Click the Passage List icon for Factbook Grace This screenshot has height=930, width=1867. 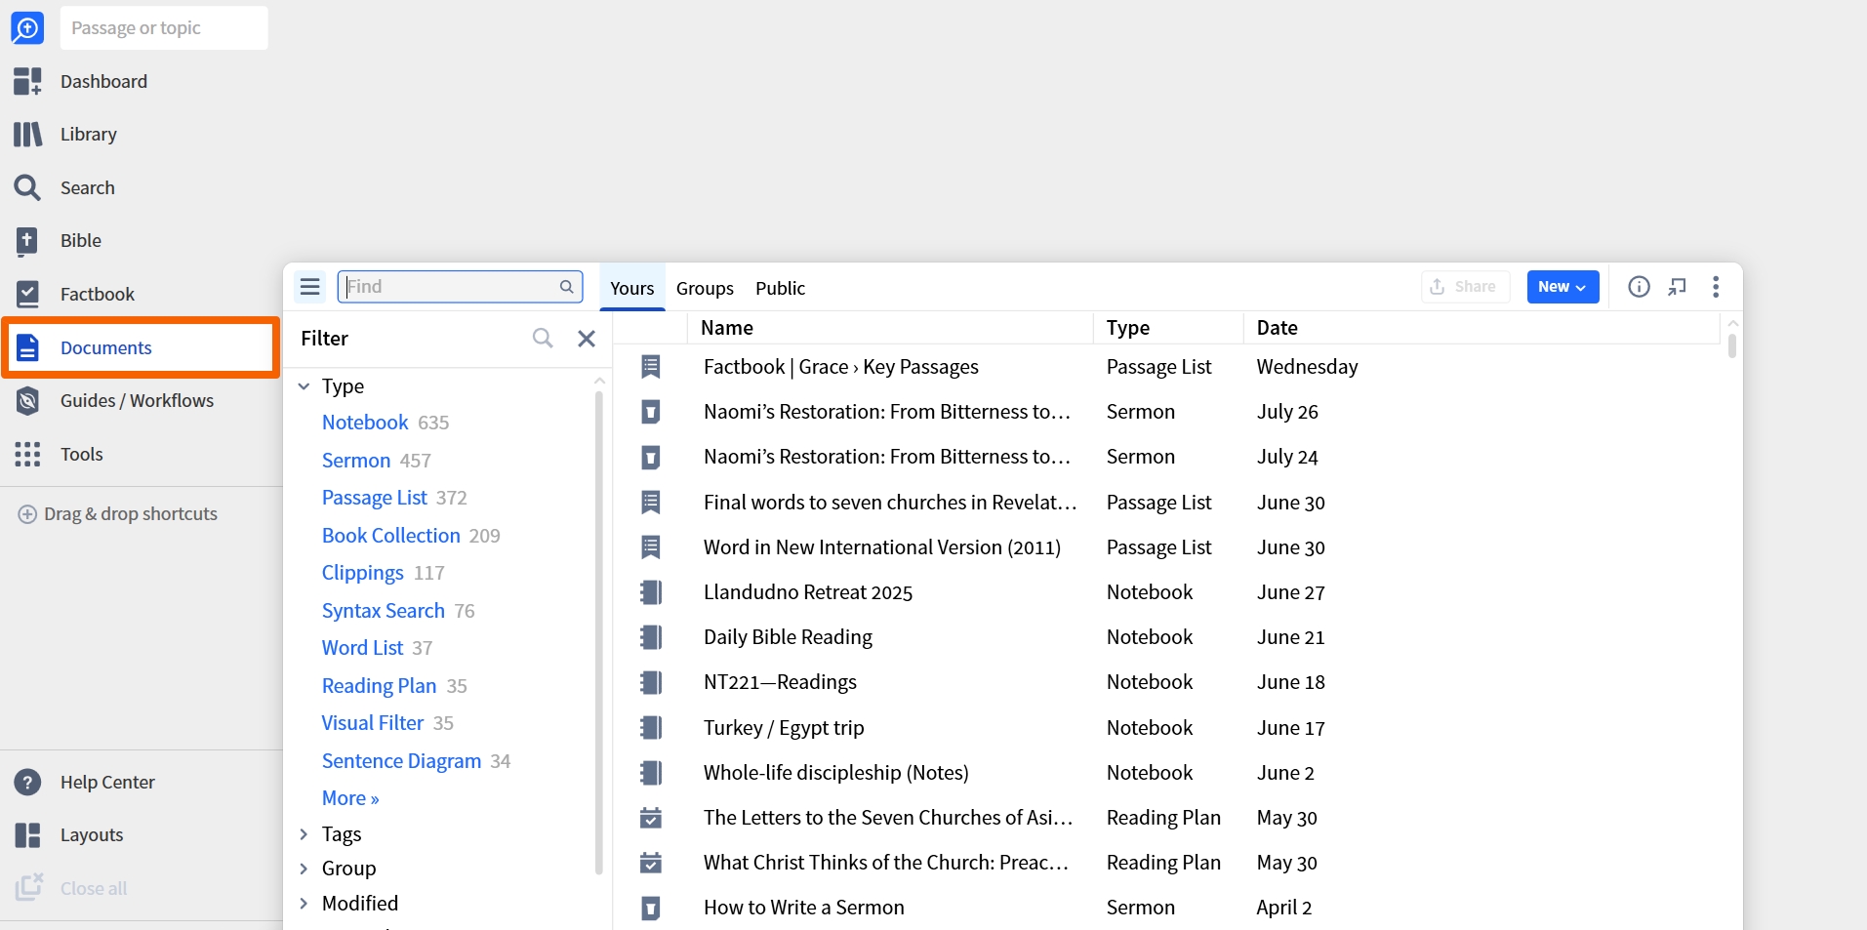coord(651,367)
